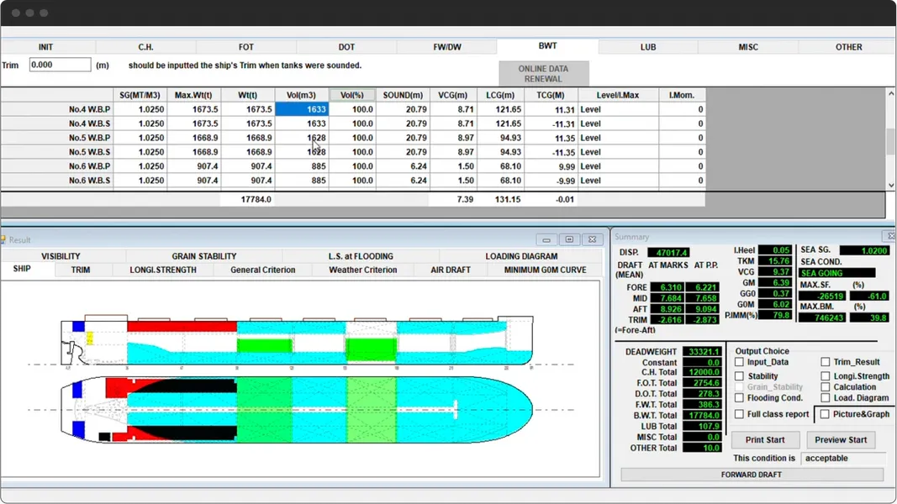Click the tank table scrollbar down arrow
This screenshot has height=504, width=897.
click(x=890, y=183)
